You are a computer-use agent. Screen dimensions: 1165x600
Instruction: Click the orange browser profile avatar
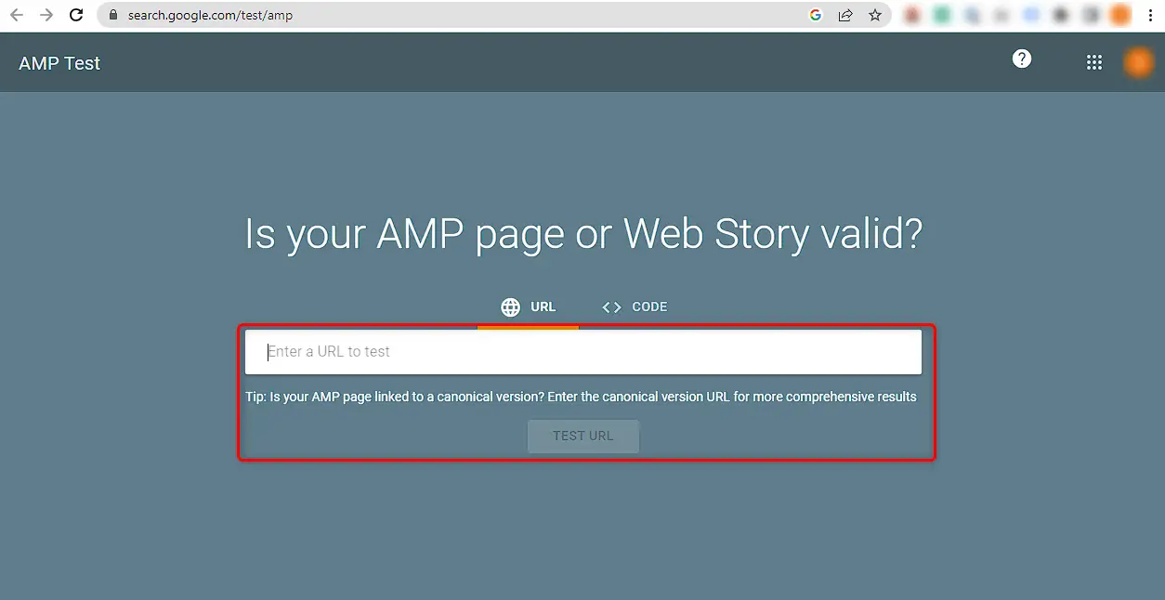pos(1120,15)
